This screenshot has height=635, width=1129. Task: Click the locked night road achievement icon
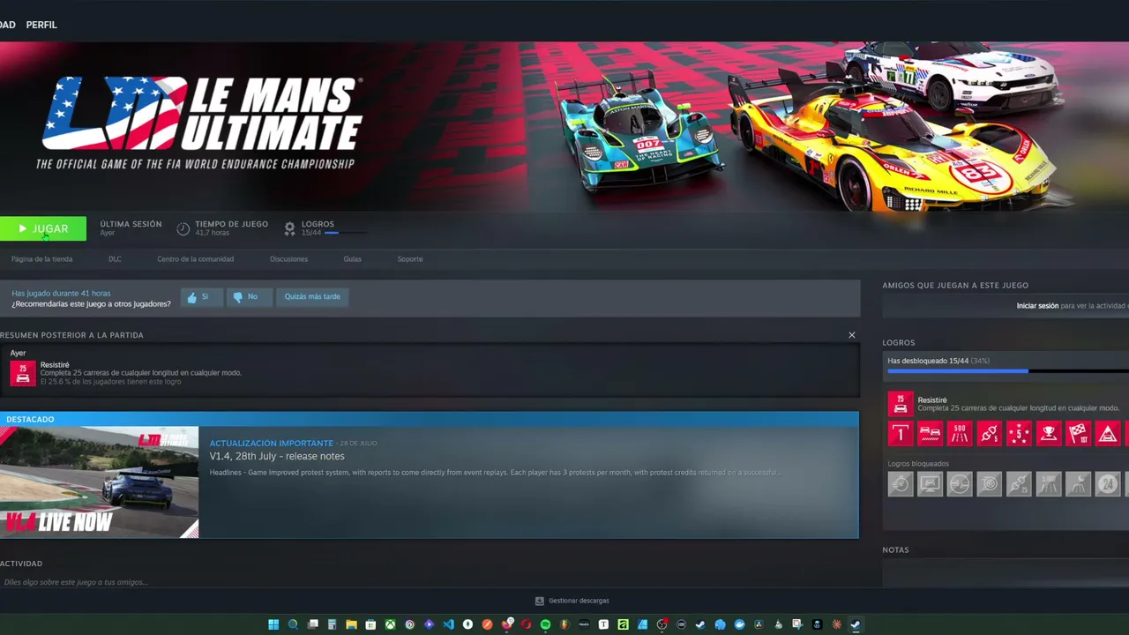click(x=1078, y=484)
